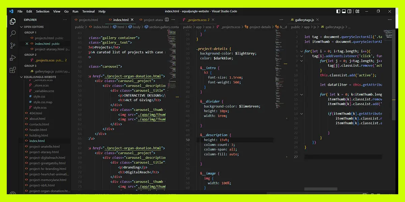The height and width of the screenshot is (202, 405).
Task: Open the Selection menu
Action: pyautogui.click(x=43, y=11)
